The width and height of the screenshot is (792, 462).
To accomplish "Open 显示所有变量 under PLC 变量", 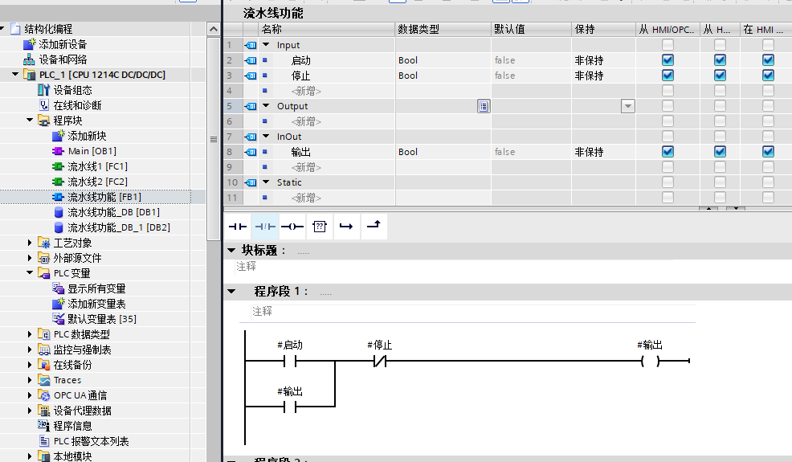I will (96, 288).
